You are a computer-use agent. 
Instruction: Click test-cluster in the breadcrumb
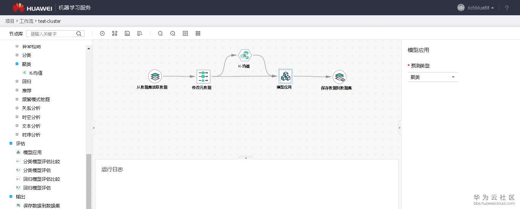tap(49, 21)
